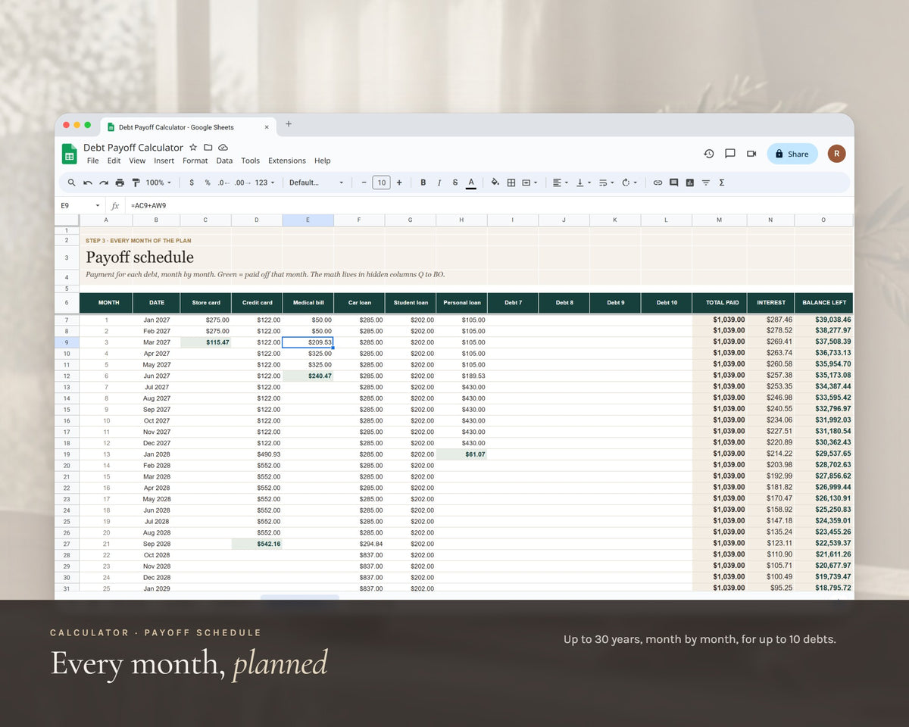Toggle italic formatting
Image resolution: width=909 pixels, height=727 pixels.
[x=439, y=183]
